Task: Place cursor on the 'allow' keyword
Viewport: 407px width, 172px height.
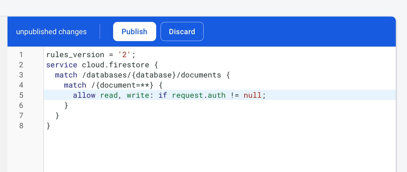Action: (x=84, y=95)
